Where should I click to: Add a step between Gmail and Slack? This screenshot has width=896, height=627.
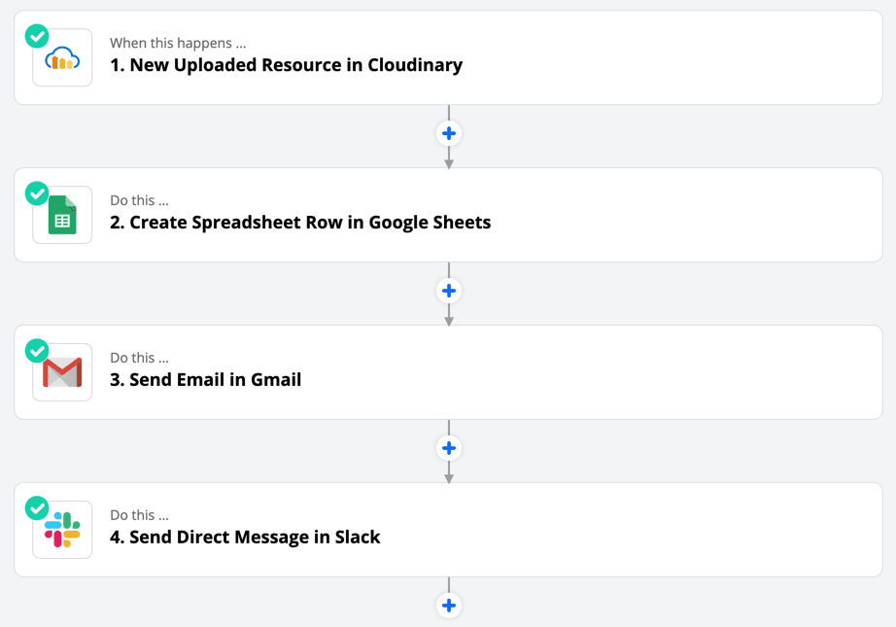[x=449, y=448]
